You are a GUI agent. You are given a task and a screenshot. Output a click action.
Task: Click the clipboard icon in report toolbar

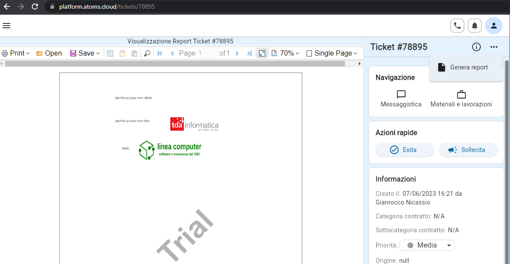[x=122, y=53]
